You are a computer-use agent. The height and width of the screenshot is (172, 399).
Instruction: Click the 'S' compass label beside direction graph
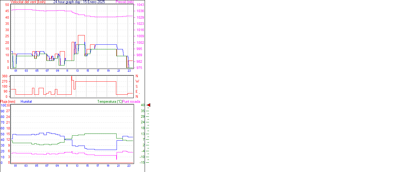(x=137, y=87)
